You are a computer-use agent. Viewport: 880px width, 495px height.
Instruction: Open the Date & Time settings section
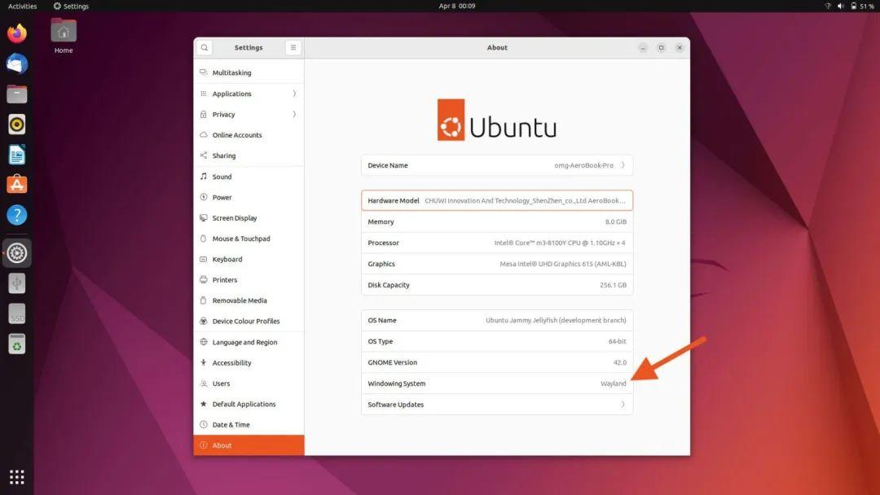(x=231, y=424)
